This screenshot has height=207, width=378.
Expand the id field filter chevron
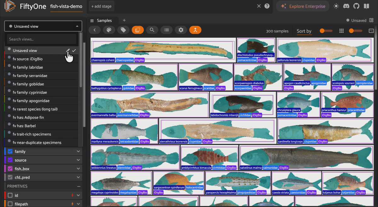click(x=78, y=195)
